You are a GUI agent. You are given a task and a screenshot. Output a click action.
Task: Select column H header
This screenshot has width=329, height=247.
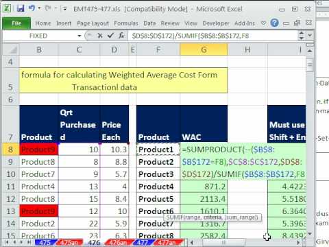(247, 49)
